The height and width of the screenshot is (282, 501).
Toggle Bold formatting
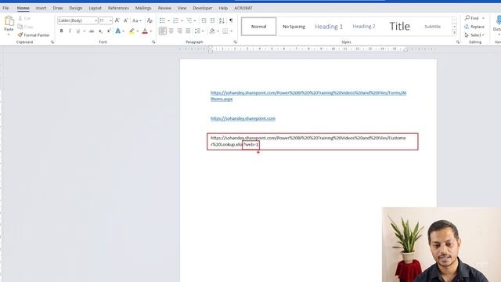coord(61,31)
